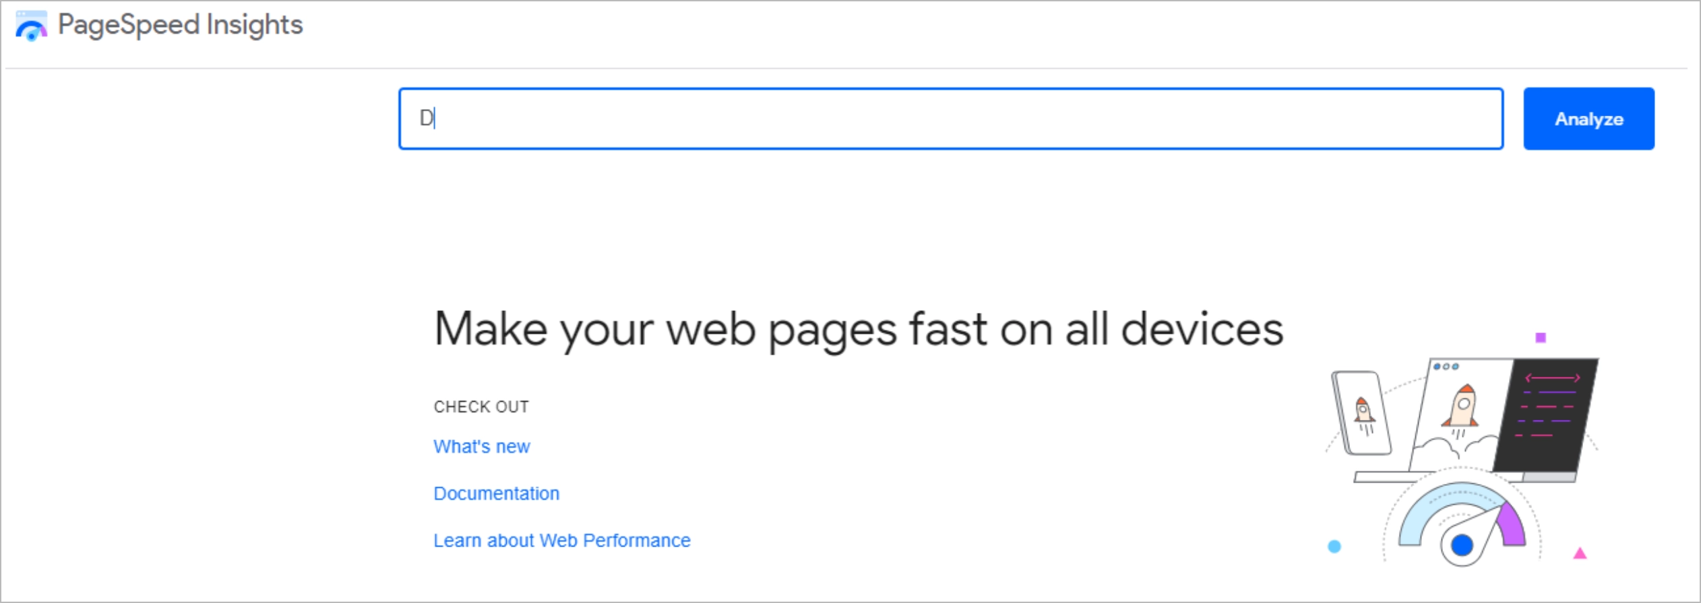This screenshot has width=1701, height=603.
Task: Open the "What's new" link
Action: (x=481, y=446)
